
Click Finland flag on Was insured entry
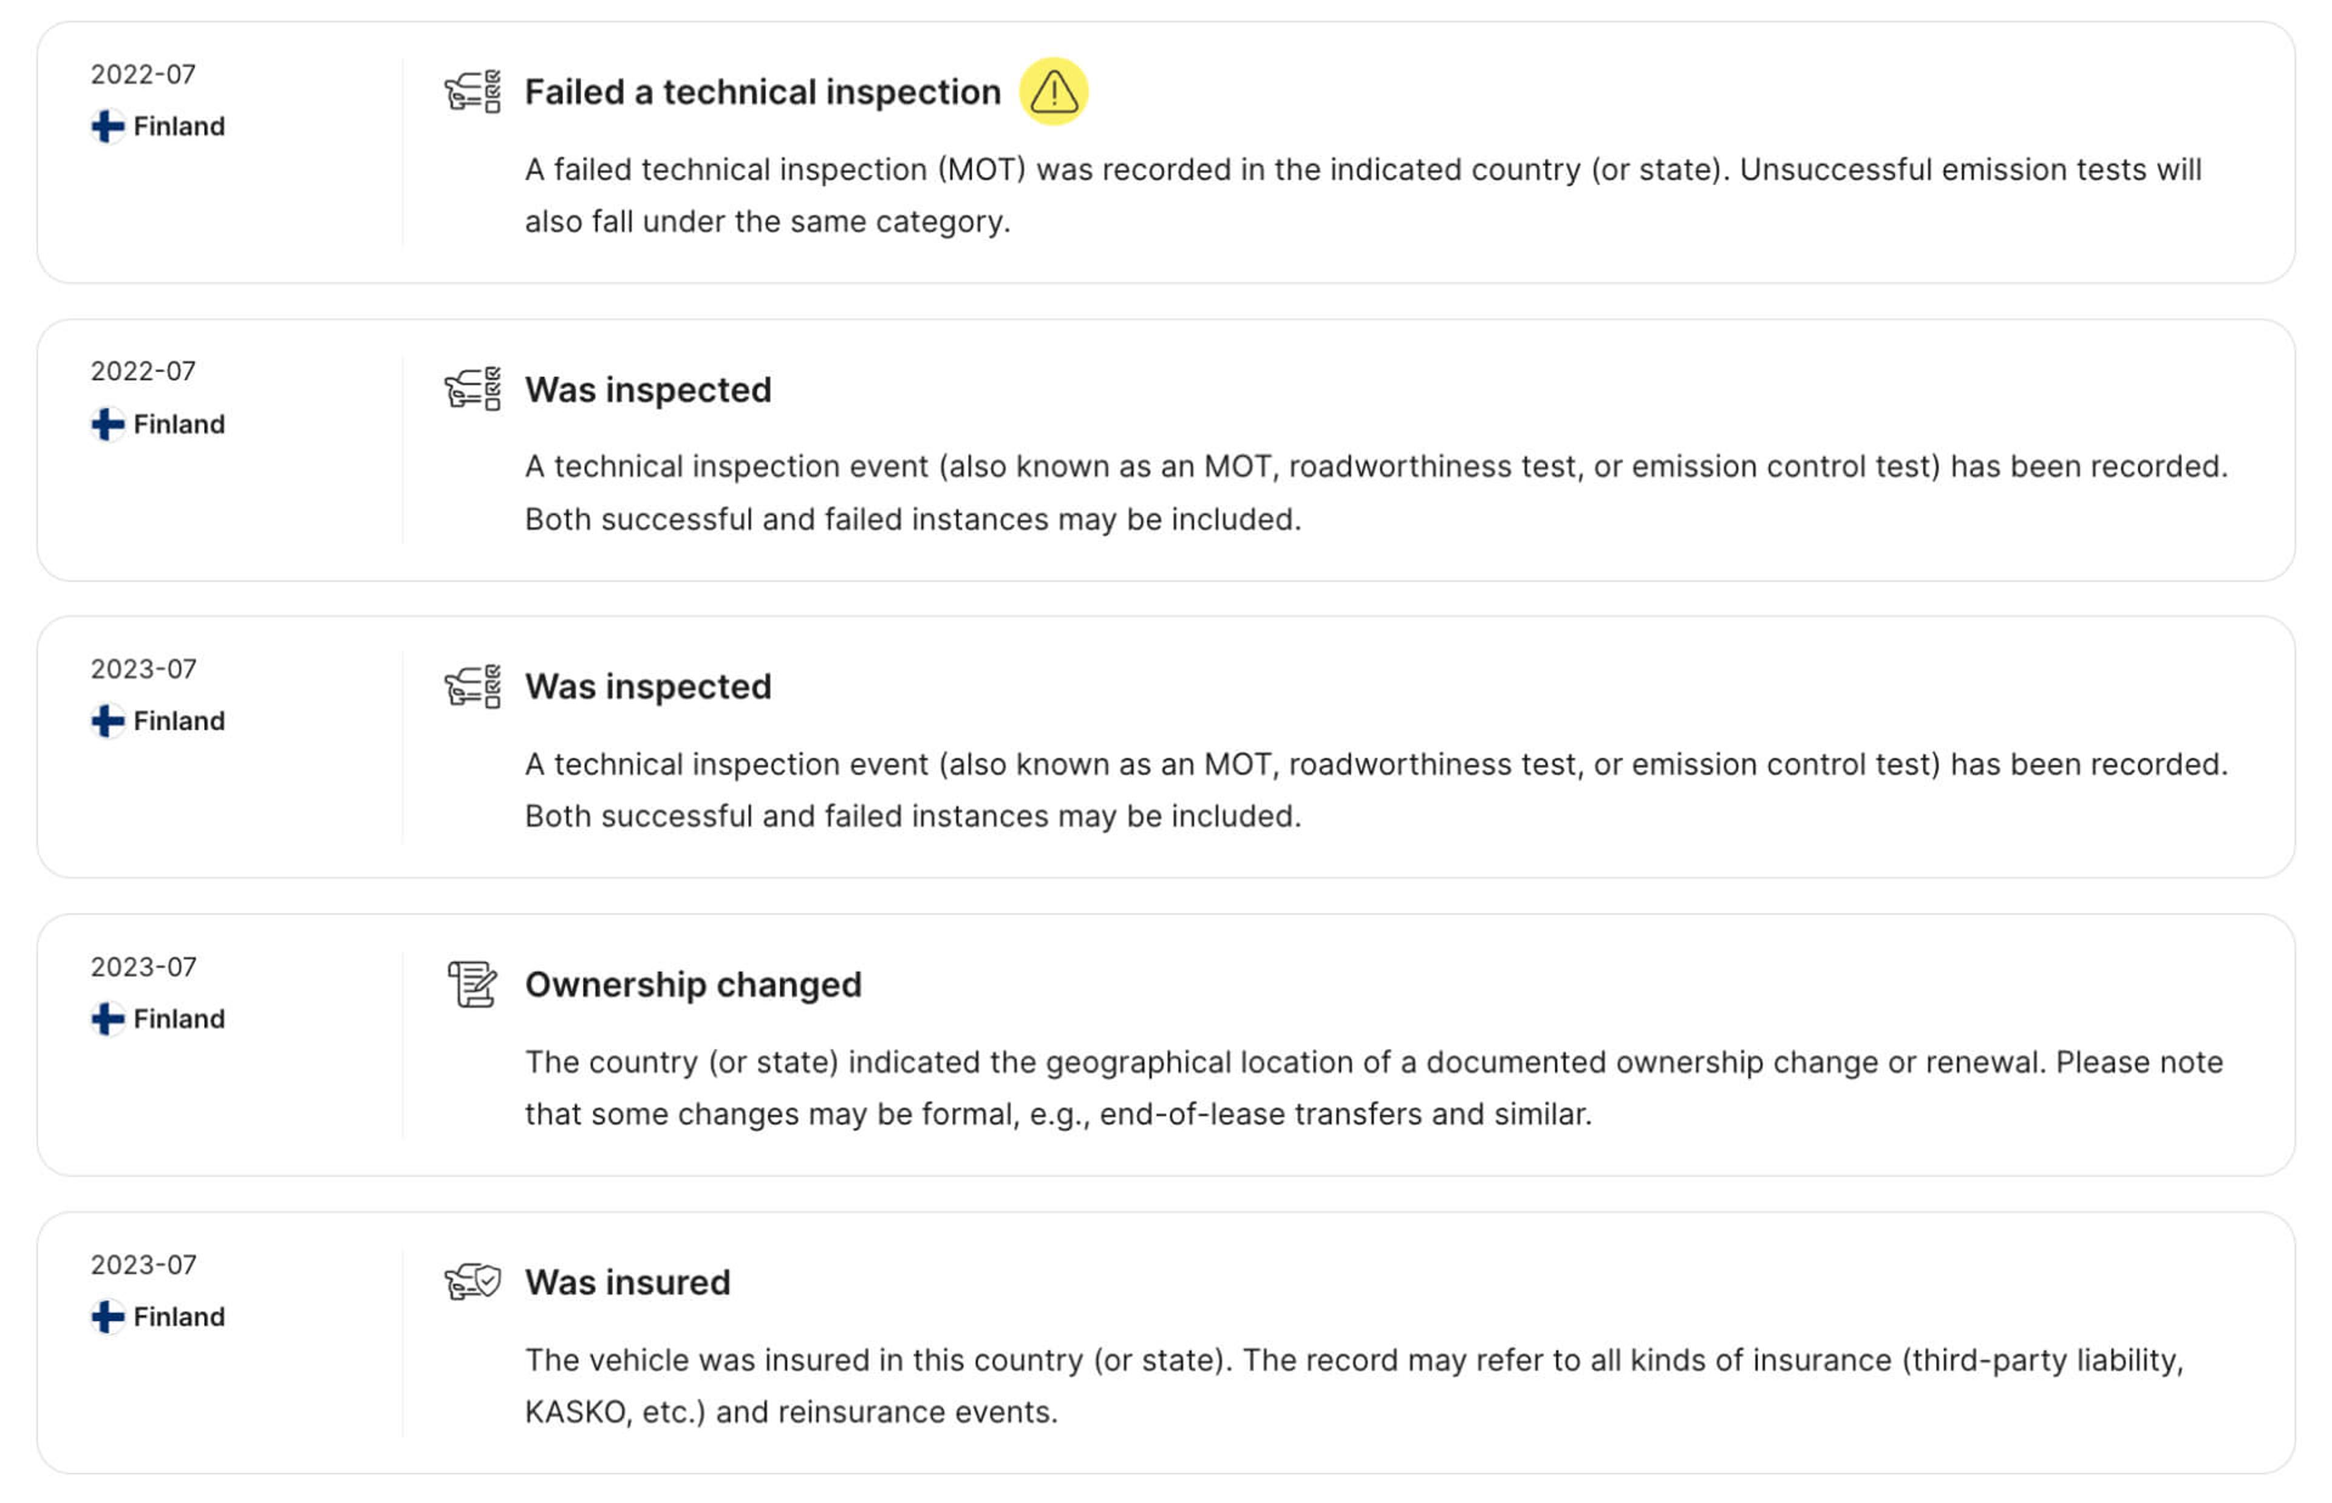(107, 1317)
